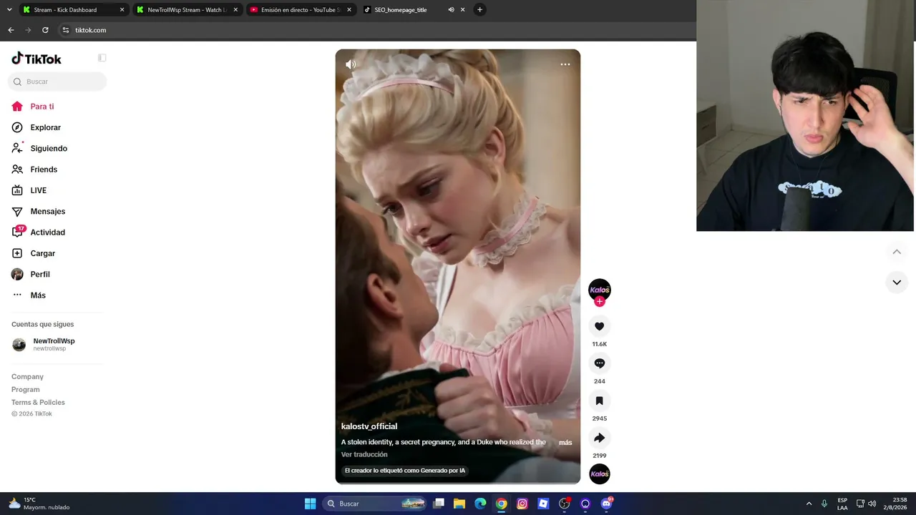Reload the TikTok page

point(45,30)
